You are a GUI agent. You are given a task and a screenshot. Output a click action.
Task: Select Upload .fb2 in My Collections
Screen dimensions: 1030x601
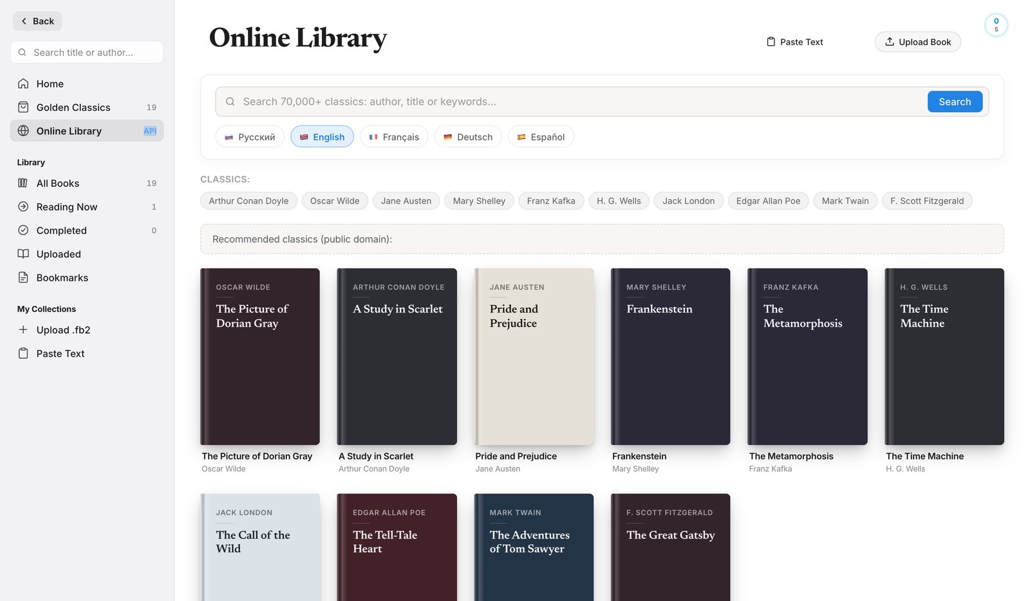pyautogui.click(x=87, y=330)
